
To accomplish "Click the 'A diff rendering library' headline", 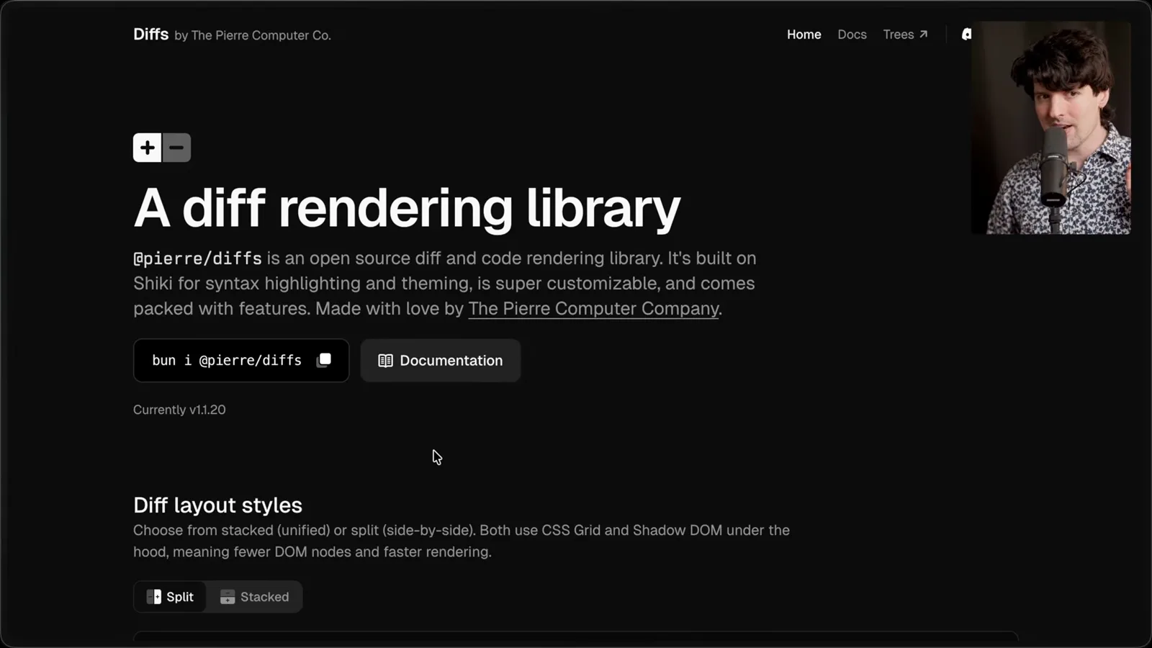I will click(x=407, y=209).
